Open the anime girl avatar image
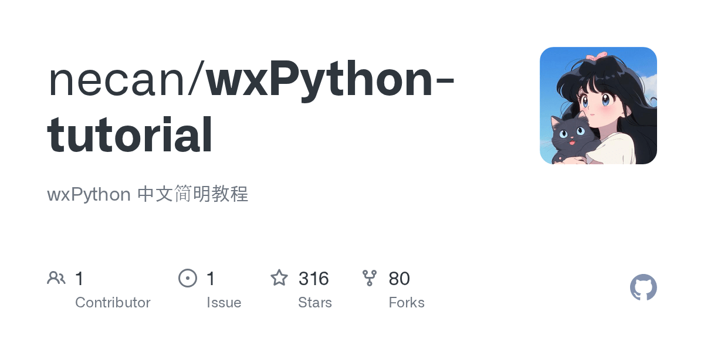 click(598, 106)
